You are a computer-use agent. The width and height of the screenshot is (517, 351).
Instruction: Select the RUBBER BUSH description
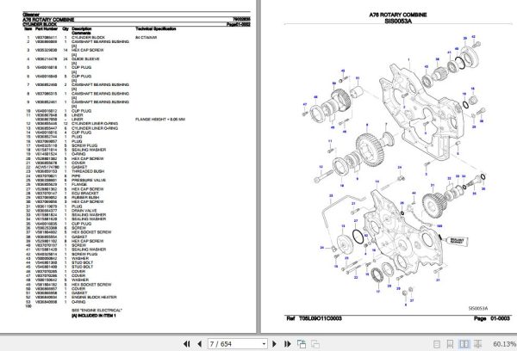click(x=85, y=198)
